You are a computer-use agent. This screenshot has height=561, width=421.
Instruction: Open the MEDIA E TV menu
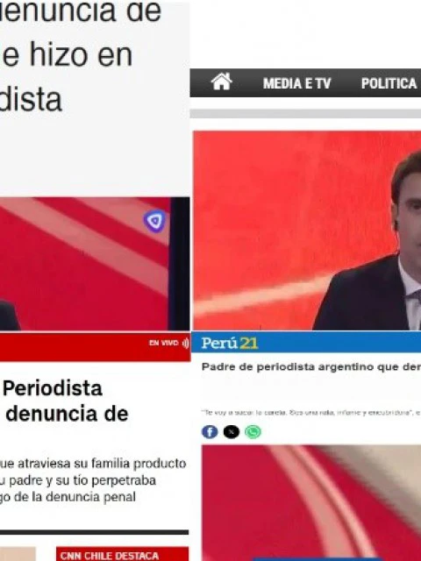pyautogui.click(x=296, y=83)
